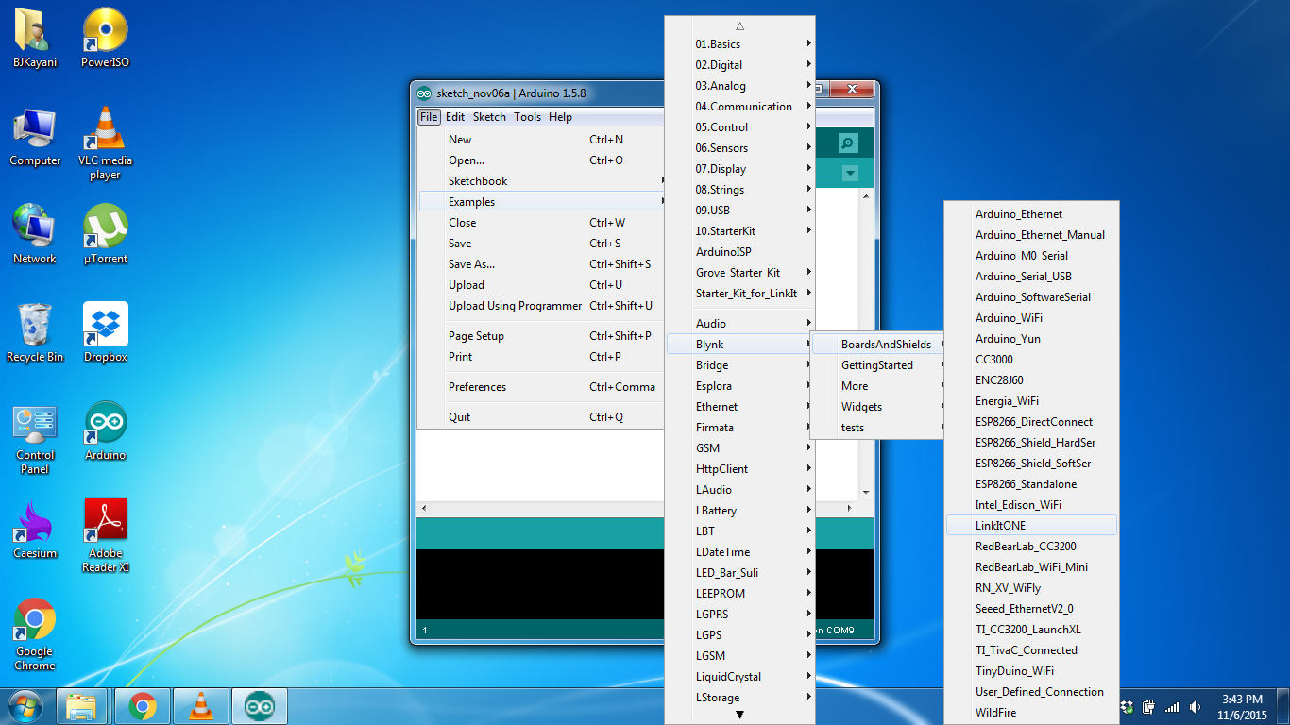Open the tab dropdown arrow below Serial Monitor
The width and height of the screenshot is (1290, 725).
point(850,174)
